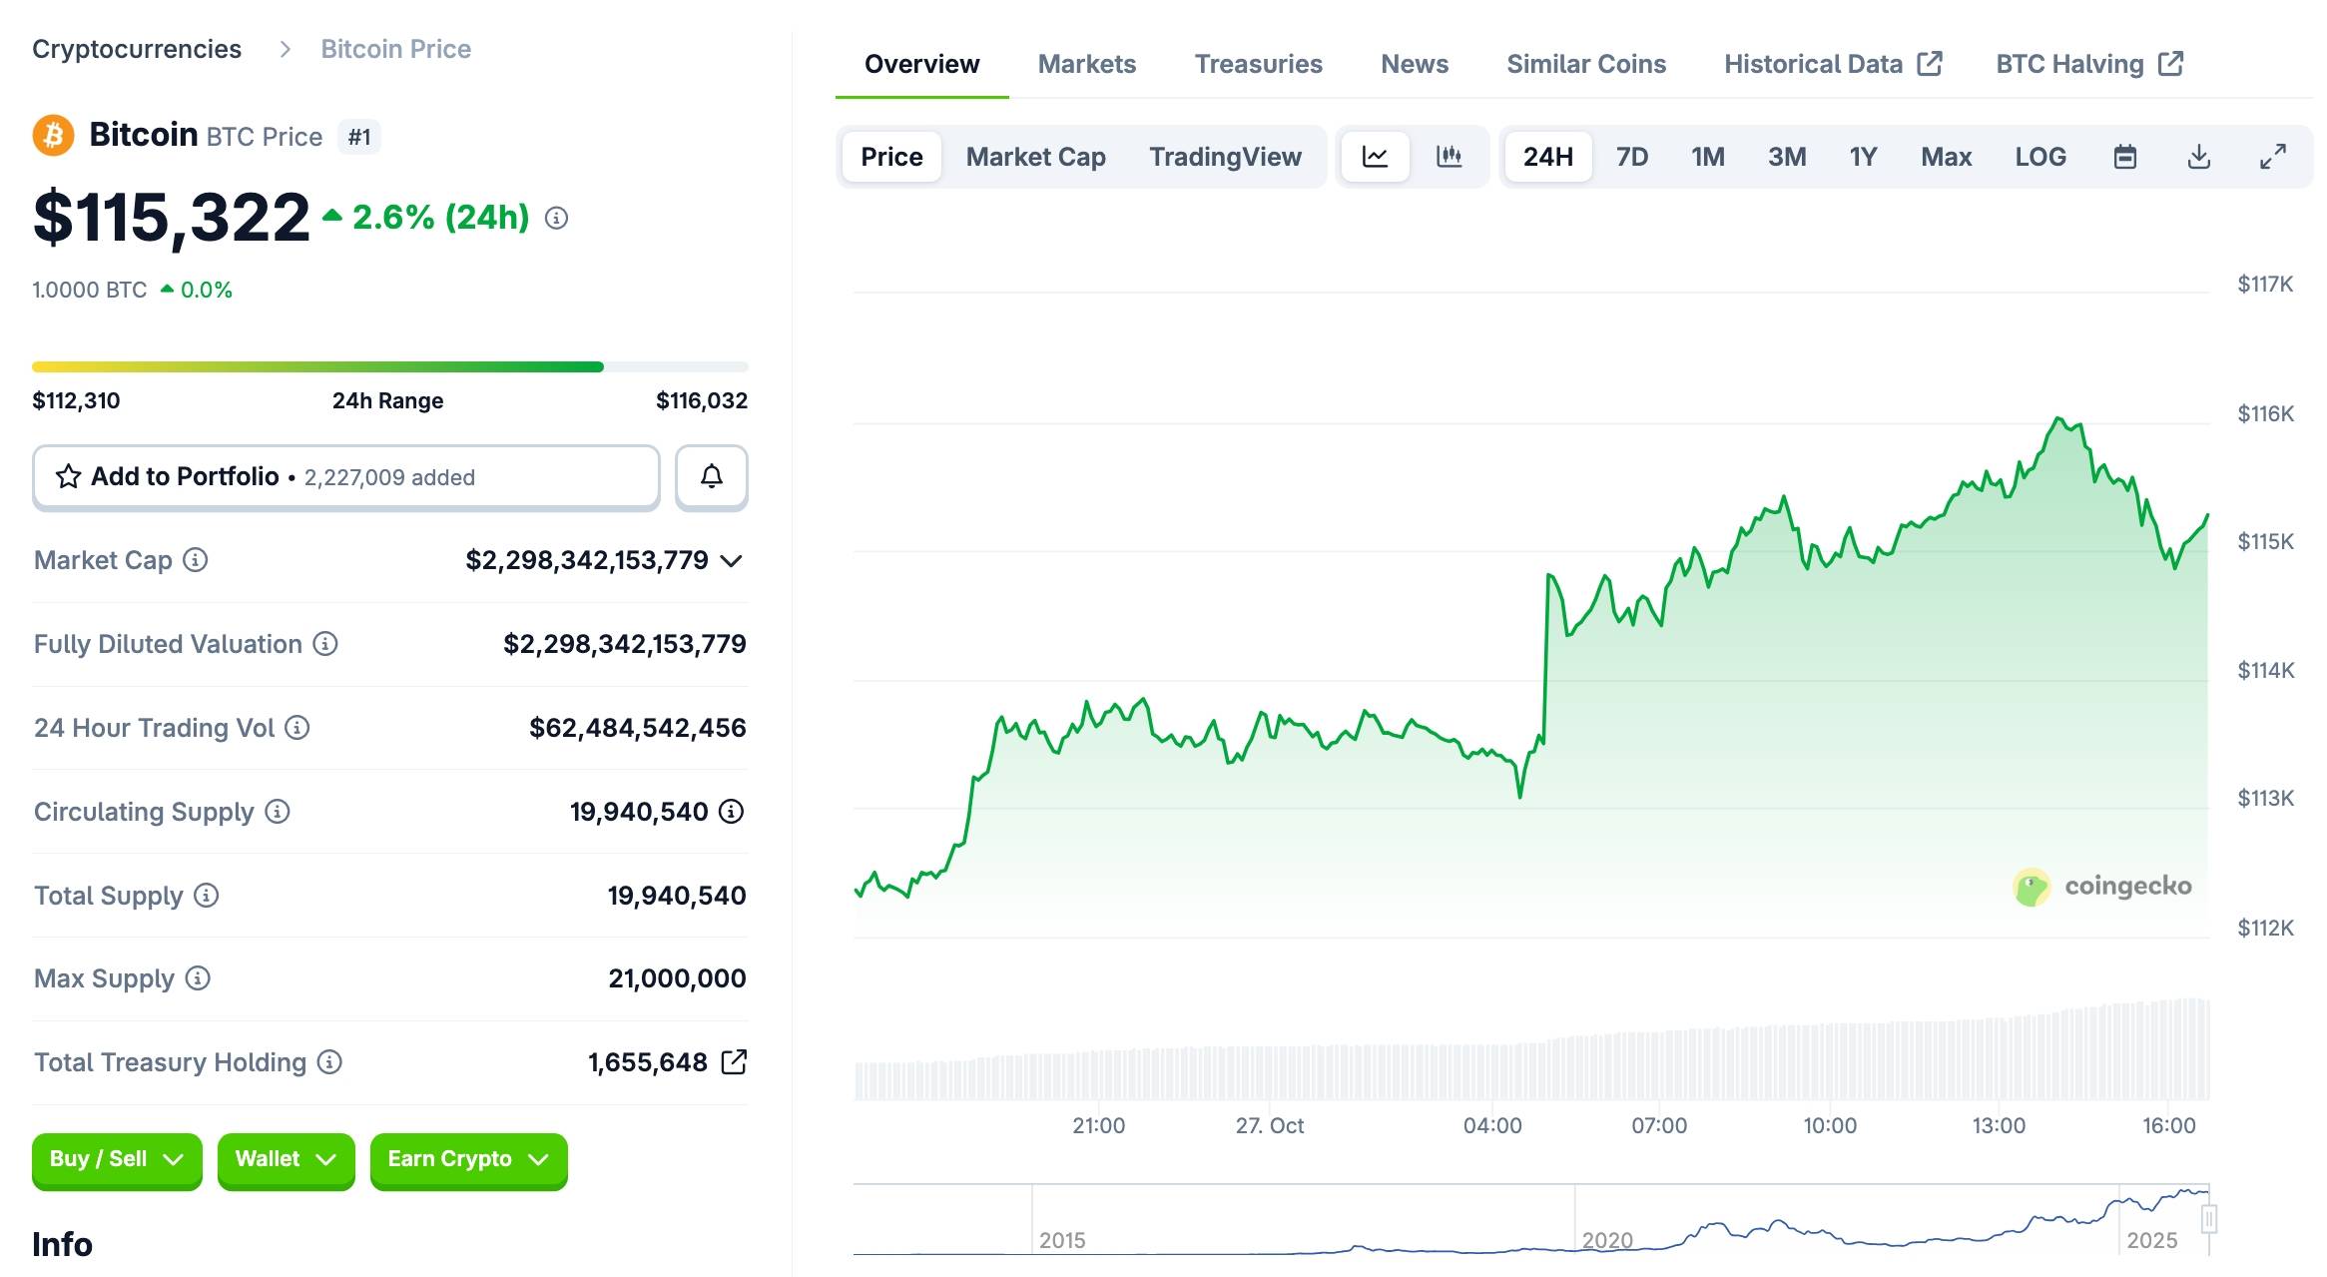Expand chart to fullscreen

coord(2272,157)
